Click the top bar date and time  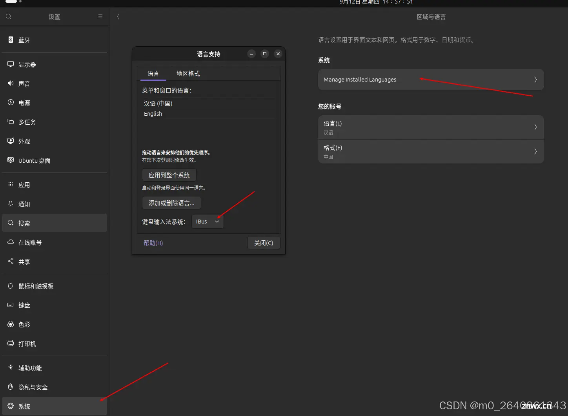click(x=376, y=2)
